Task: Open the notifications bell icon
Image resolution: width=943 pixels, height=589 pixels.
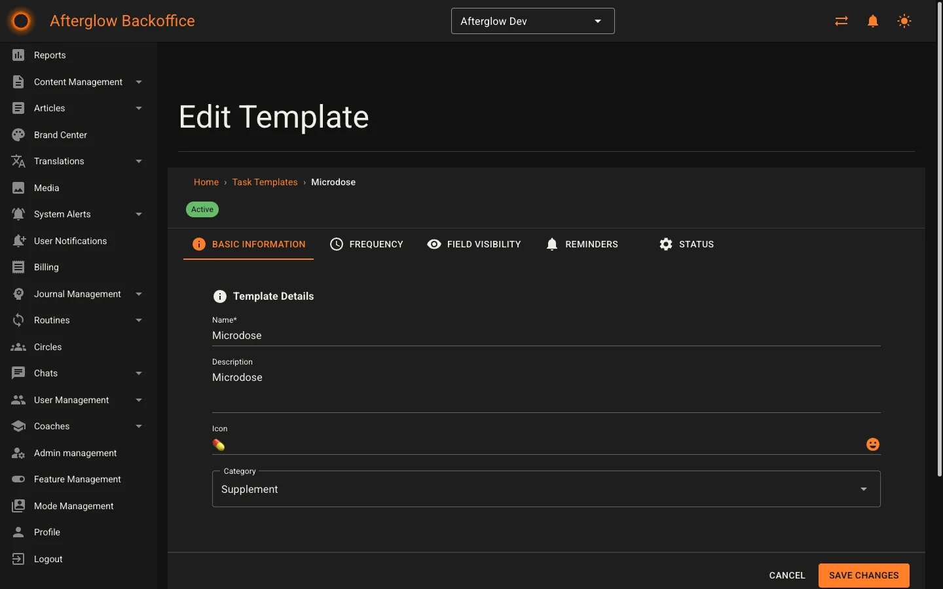Action: pyautogui.click(x=872, y=21)
